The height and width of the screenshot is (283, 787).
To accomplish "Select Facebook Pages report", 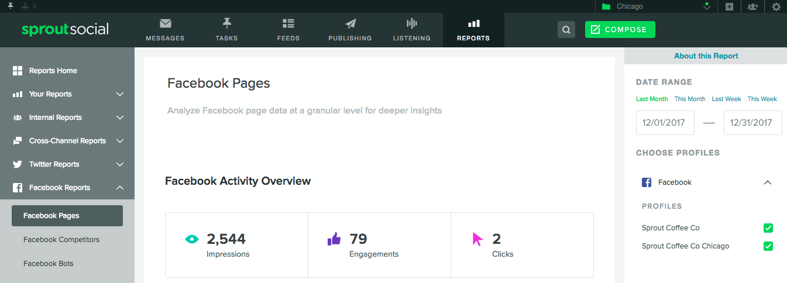I will click(67, 216).
